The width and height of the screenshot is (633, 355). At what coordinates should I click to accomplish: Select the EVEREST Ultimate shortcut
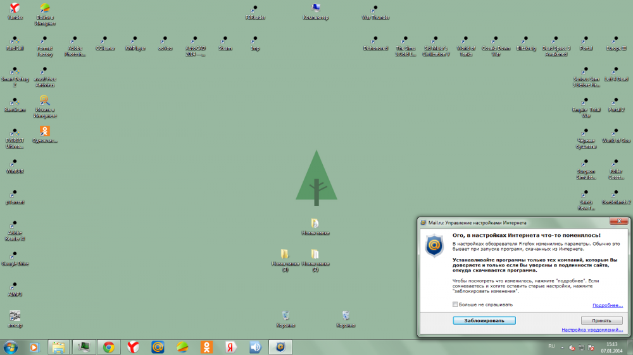15,138
